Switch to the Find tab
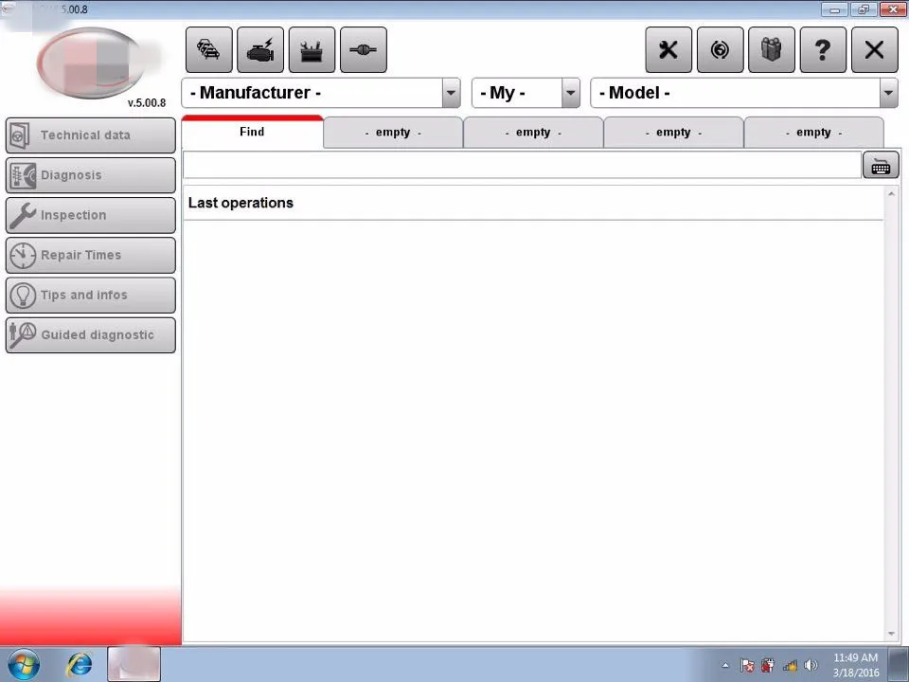This screenshot has width=909, height=682. [252, 132]
